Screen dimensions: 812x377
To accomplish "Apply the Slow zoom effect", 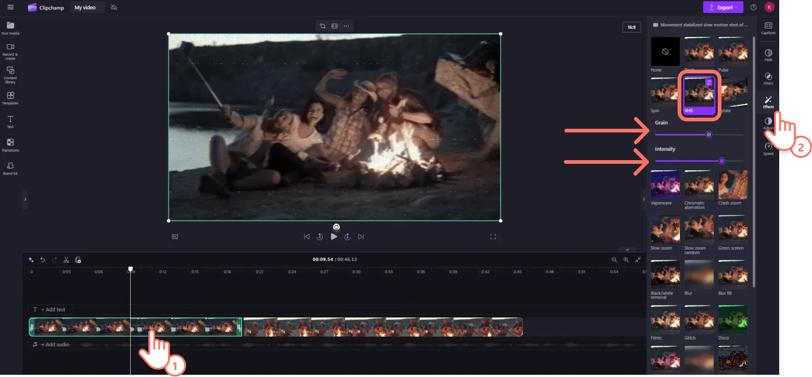I will click(x=665, y=230).
